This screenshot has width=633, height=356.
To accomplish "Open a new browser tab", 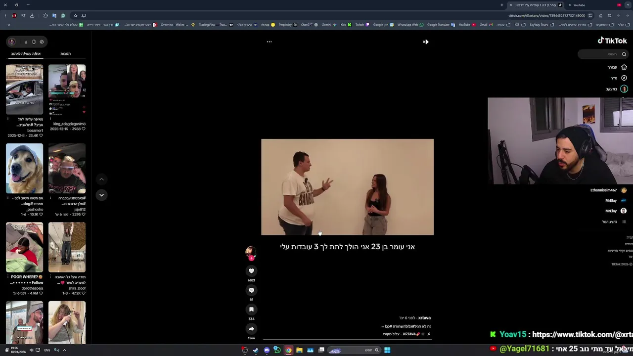I will (501, 5).
